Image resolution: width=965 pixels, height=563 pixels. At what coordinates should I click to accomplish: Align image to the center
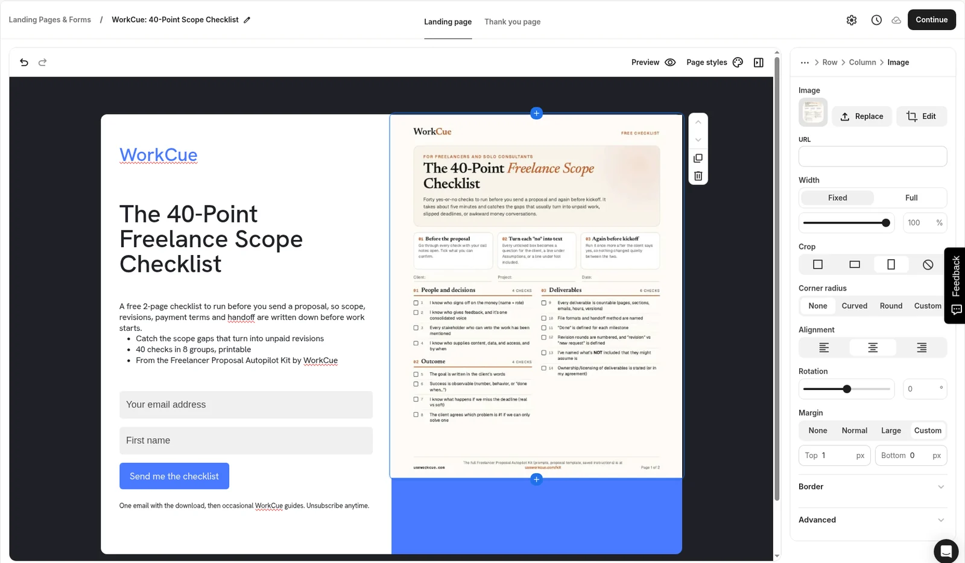[873, 348]
